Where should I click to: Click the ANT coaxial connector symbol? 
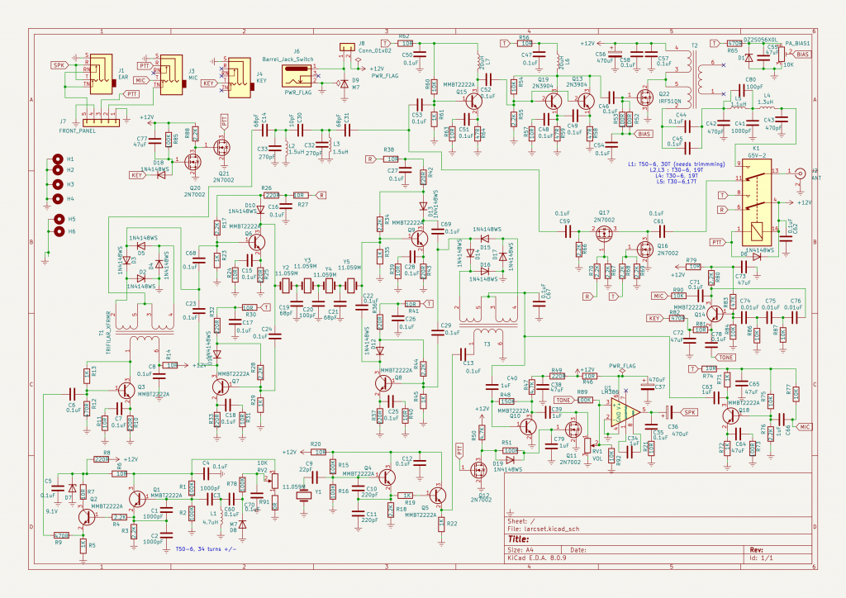click(x=800, y=174)
